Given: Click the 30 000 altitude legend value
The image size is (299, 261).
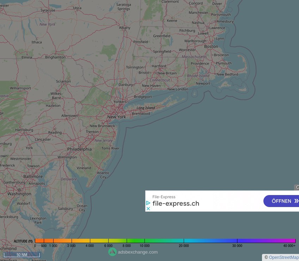Looking at the screenshot, I should coord(237,246).
